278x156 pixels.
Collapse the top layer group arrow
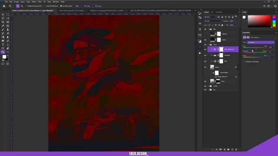(x=208, y=29)
